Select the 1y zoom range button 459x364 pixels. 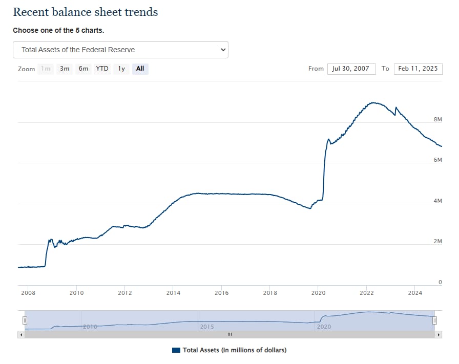coord(121,69)
